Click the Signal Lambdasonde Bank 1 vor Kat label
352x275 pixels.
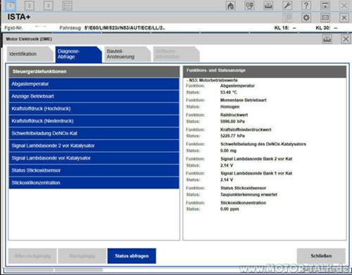(x=256, y=174)
